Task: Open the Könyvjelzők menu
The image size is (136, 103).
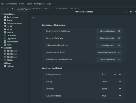Action: (39, 4)
